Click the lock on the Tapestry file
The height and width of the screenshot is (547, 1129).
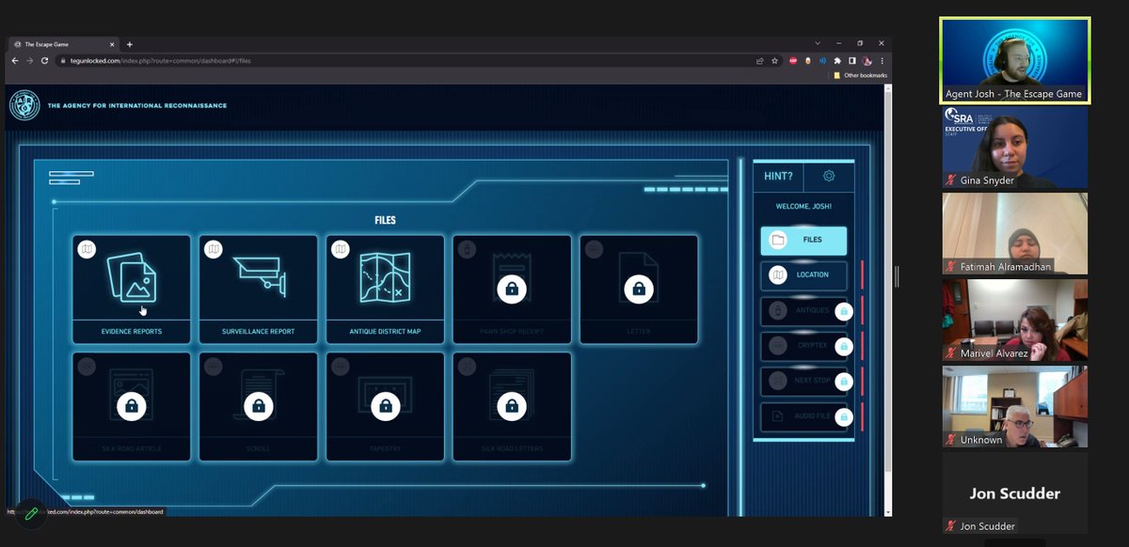coord(385,406)
